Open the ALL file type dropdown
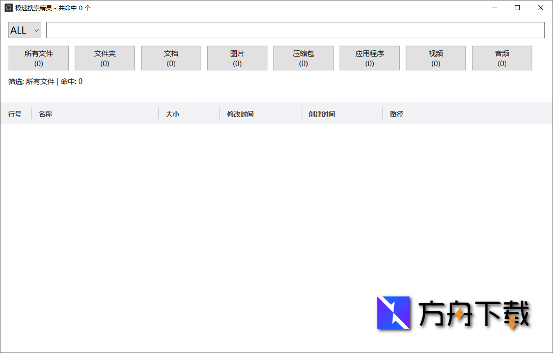This screenshot has width=553, height=353. tap(24, 30)
